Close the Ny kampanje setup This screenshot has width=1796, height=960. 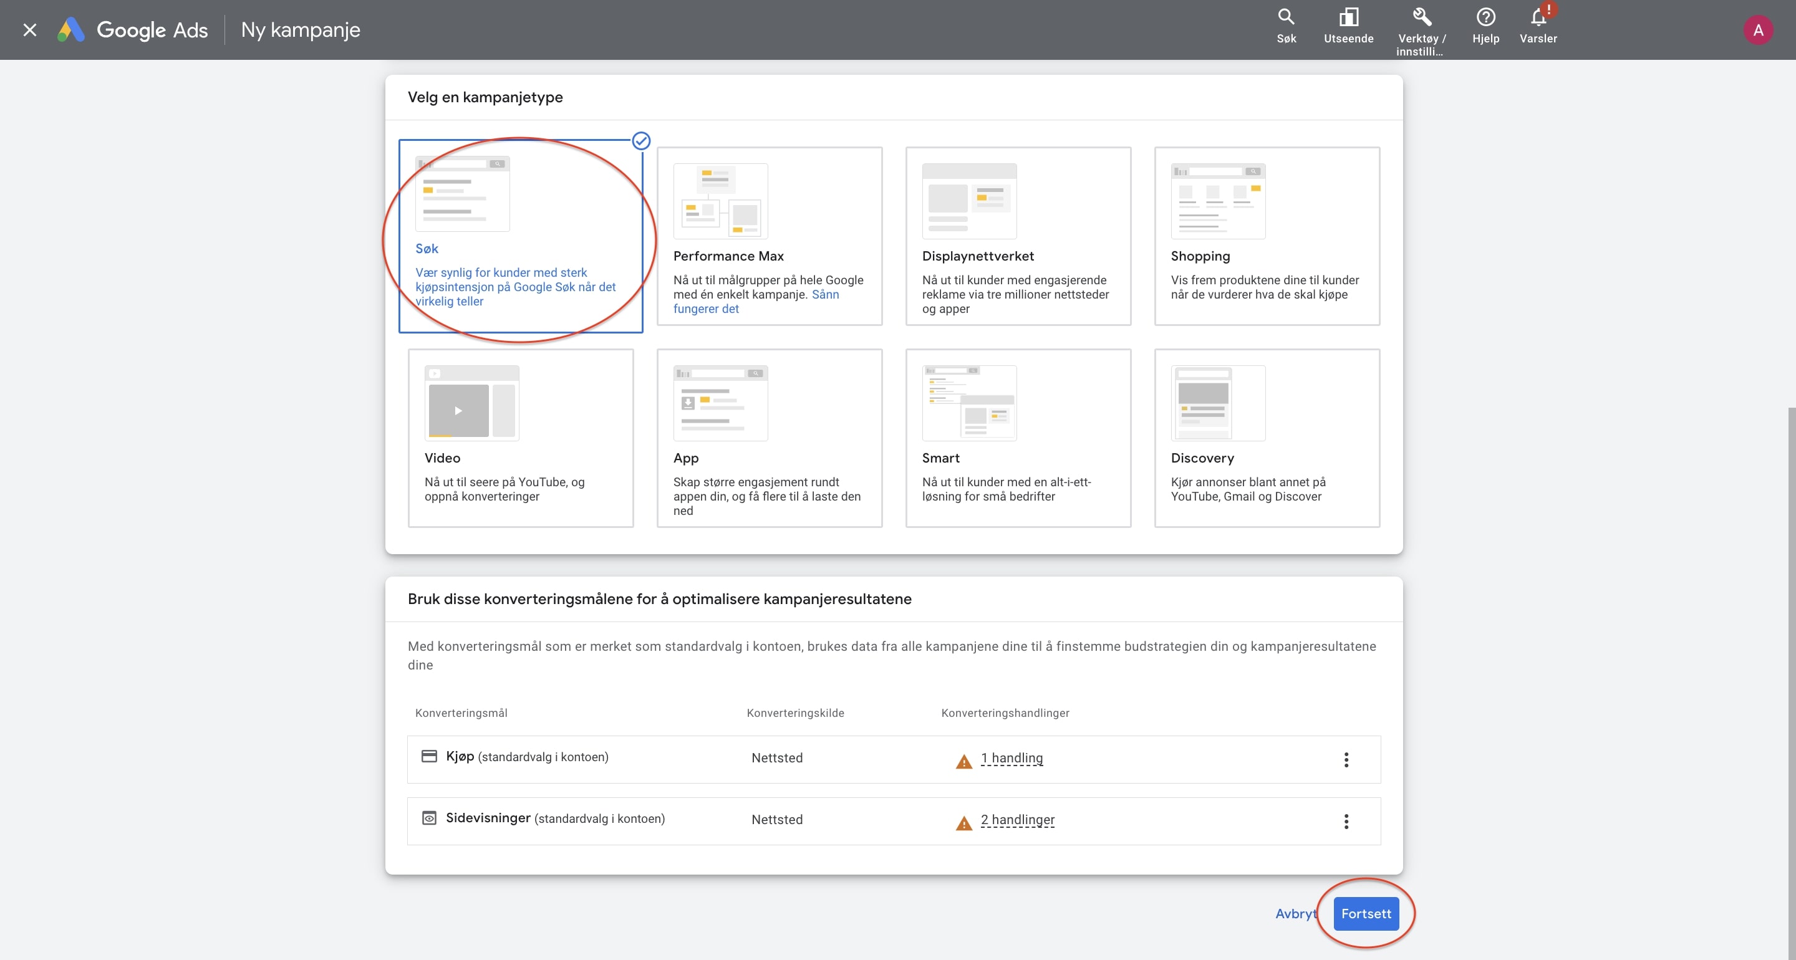pyautogui.click(x=29, y=30)
